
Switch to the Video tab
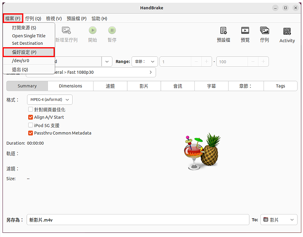click(144, 86)
